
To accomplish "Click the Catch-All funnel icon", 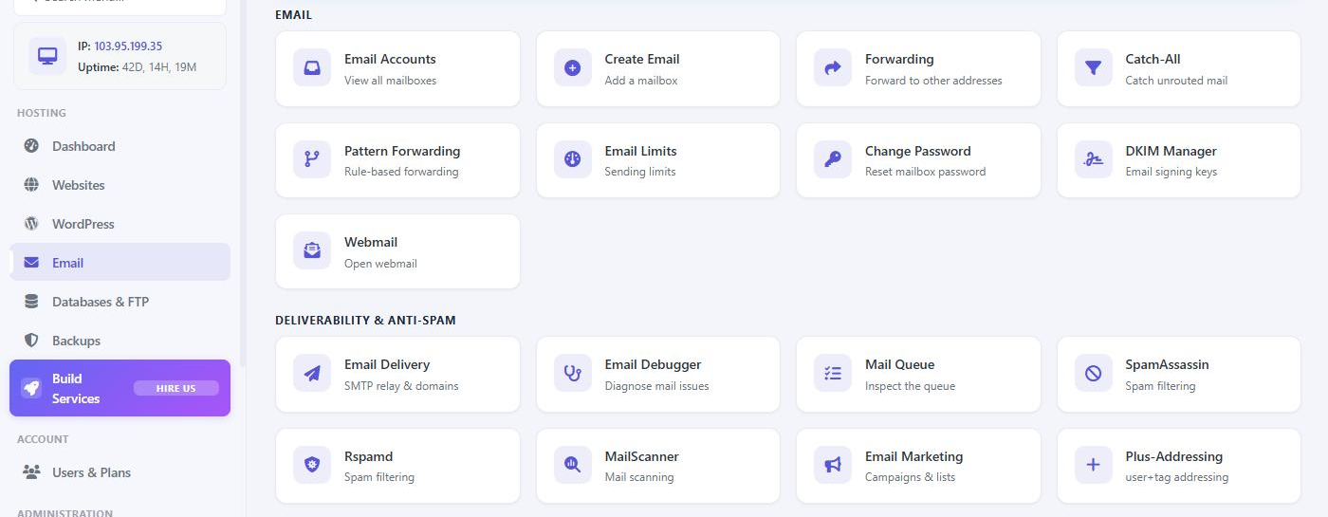I will [x=1094, y=68].
